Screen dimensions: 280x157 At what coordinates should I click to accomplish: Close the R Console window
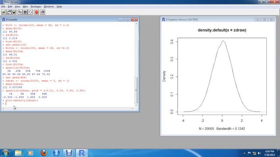pos(134,19)
